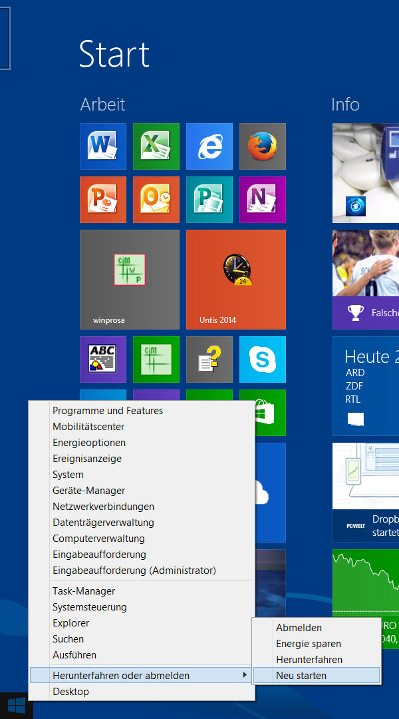Open the Internet Explorer tile

(x=209, y=146)
